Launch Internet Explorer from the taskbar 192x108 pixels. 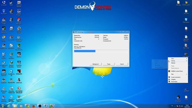tap(9, 106)
